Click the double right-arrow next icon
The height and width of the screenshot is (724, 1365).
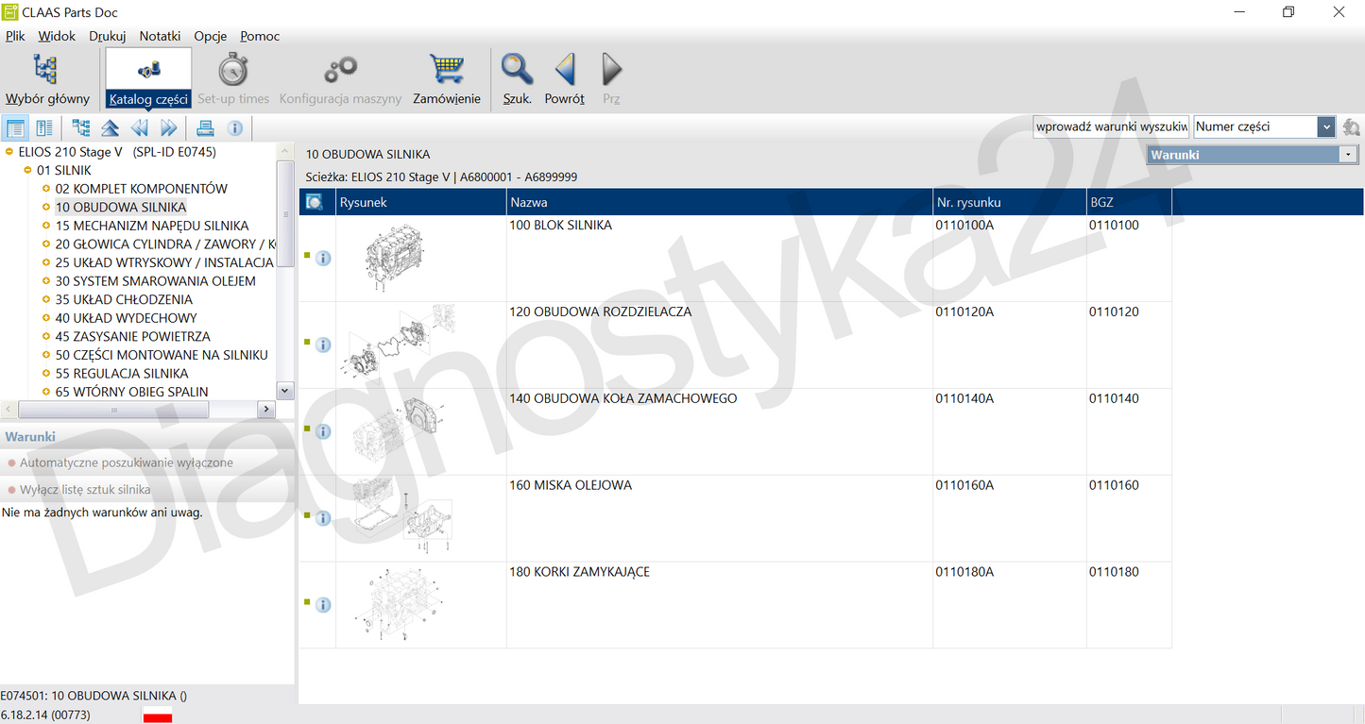click(169, 128)
